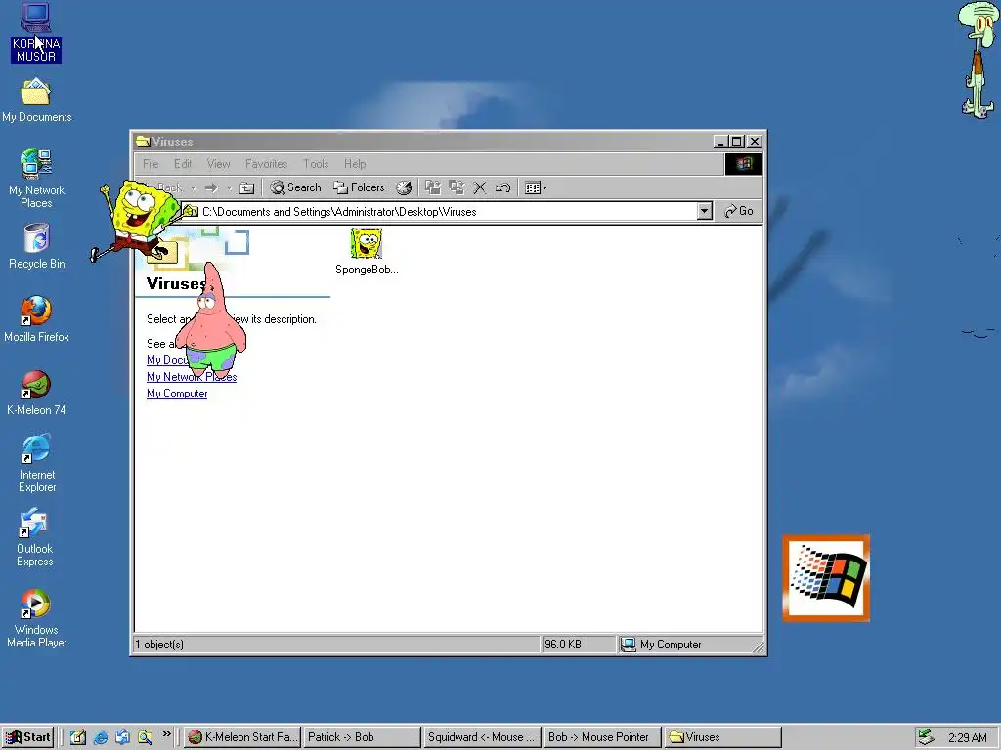This screenshot has width=1001, height=750.
Task: Launch the Internet Explorer desktop shortcut
Action: pyautogui.click(x=36, y=463)
